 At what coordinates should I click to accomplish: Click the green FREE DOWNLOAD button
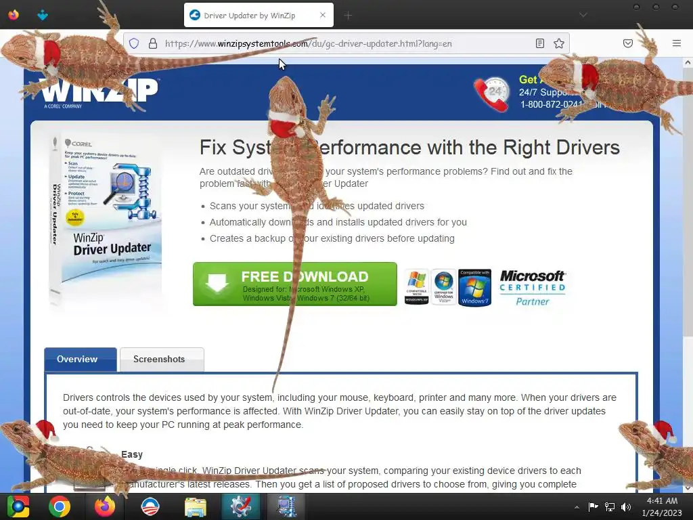point(295,284)
